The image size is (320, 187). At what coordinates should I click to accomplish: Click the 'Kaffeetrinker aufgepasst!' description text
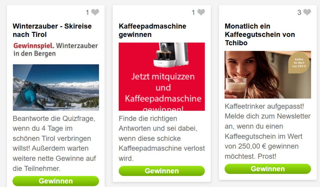pos(267,131)
